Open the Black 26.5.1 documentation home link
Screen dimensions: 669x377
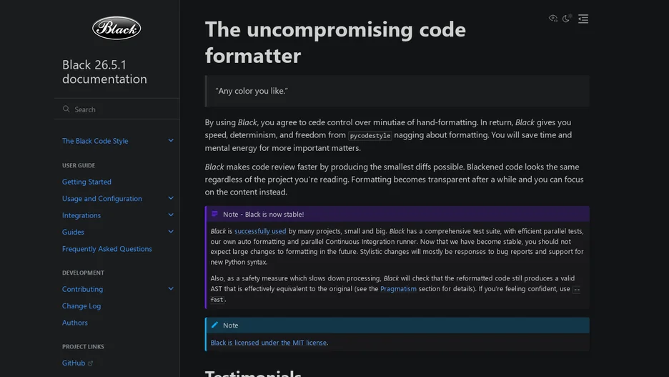pyautogui.click(x=104, y=72)
